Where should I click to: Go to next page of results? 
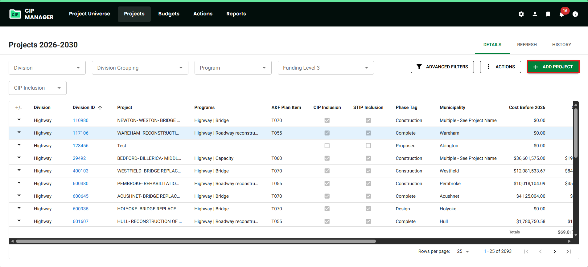(554, 252)
